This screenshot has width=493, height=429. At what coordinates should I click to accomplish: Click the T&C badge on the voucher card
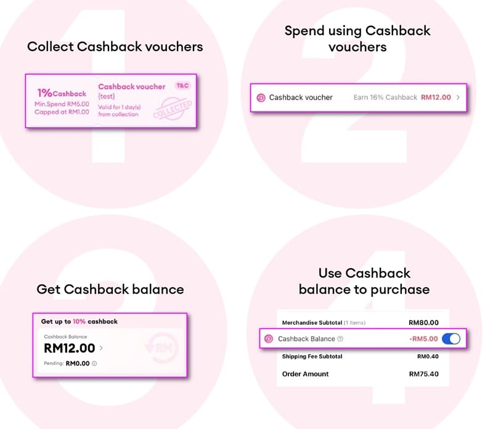(182, 85)
